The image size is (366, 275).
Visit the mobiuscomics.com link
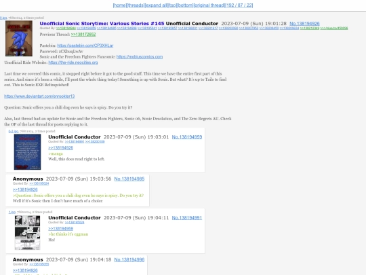[140, 56]
